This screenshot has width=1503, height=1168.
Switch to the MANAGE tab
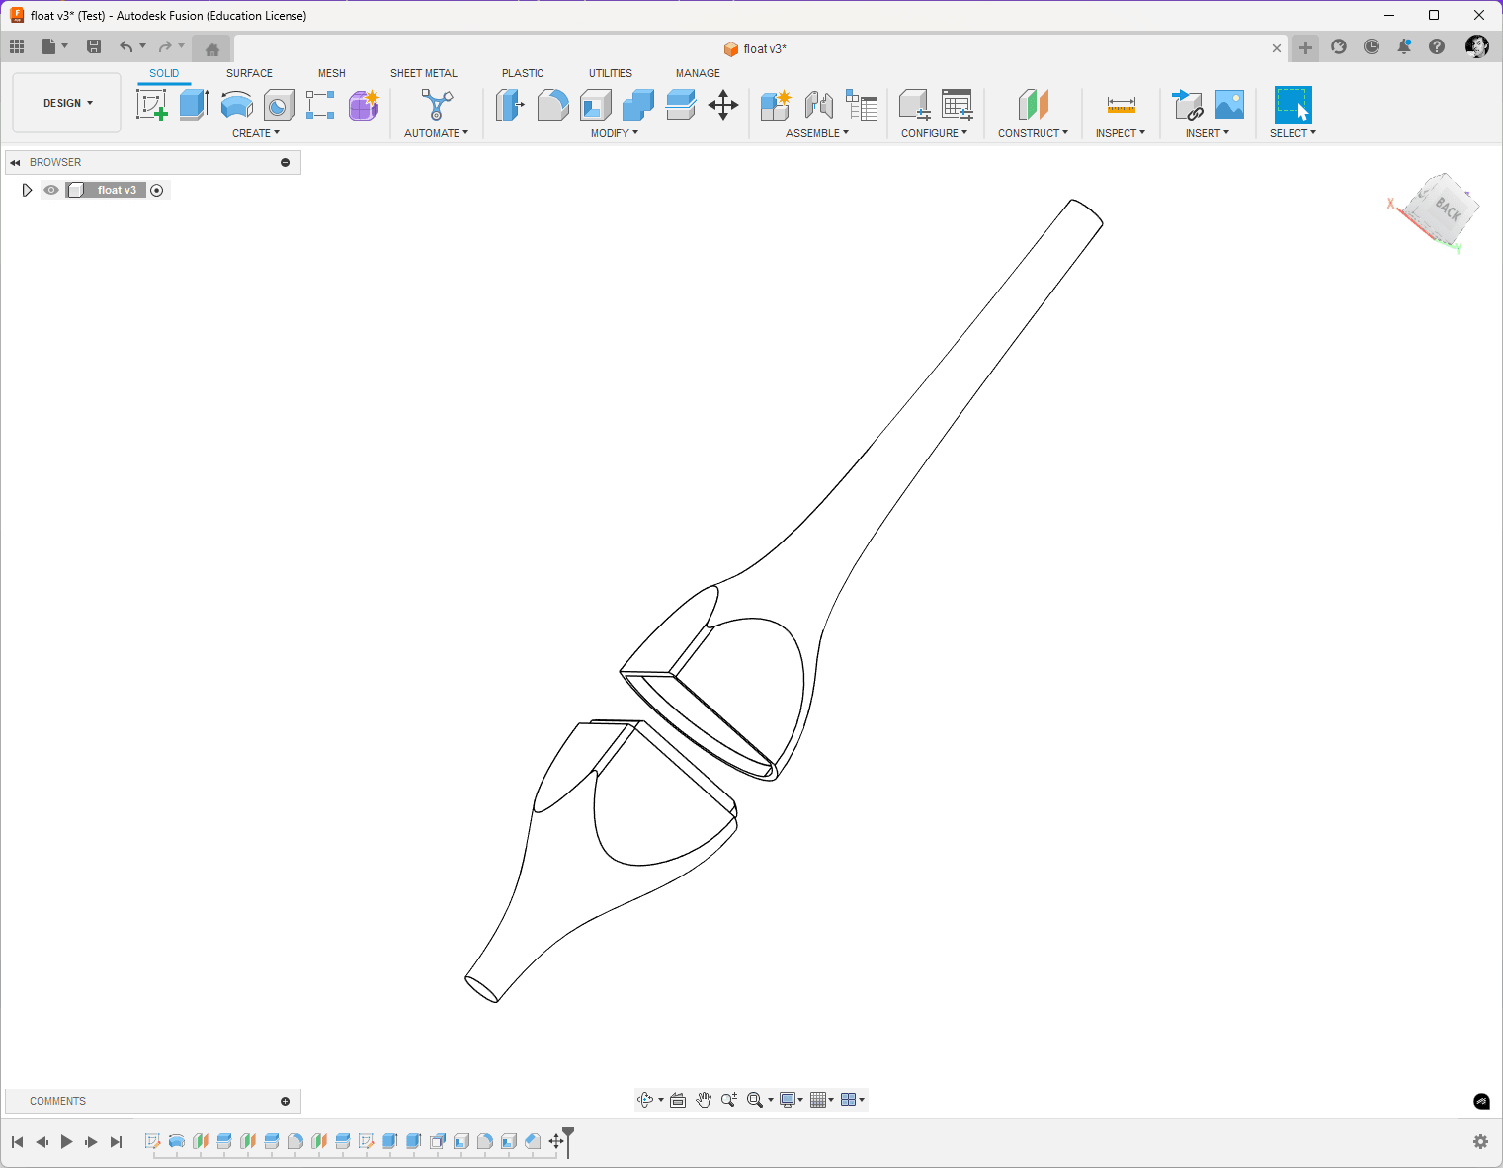click(698, 73)
